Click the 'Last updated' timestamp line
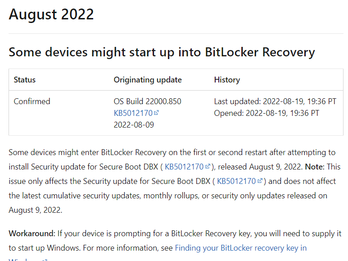The image size is (348, 261). pos(275,101)
